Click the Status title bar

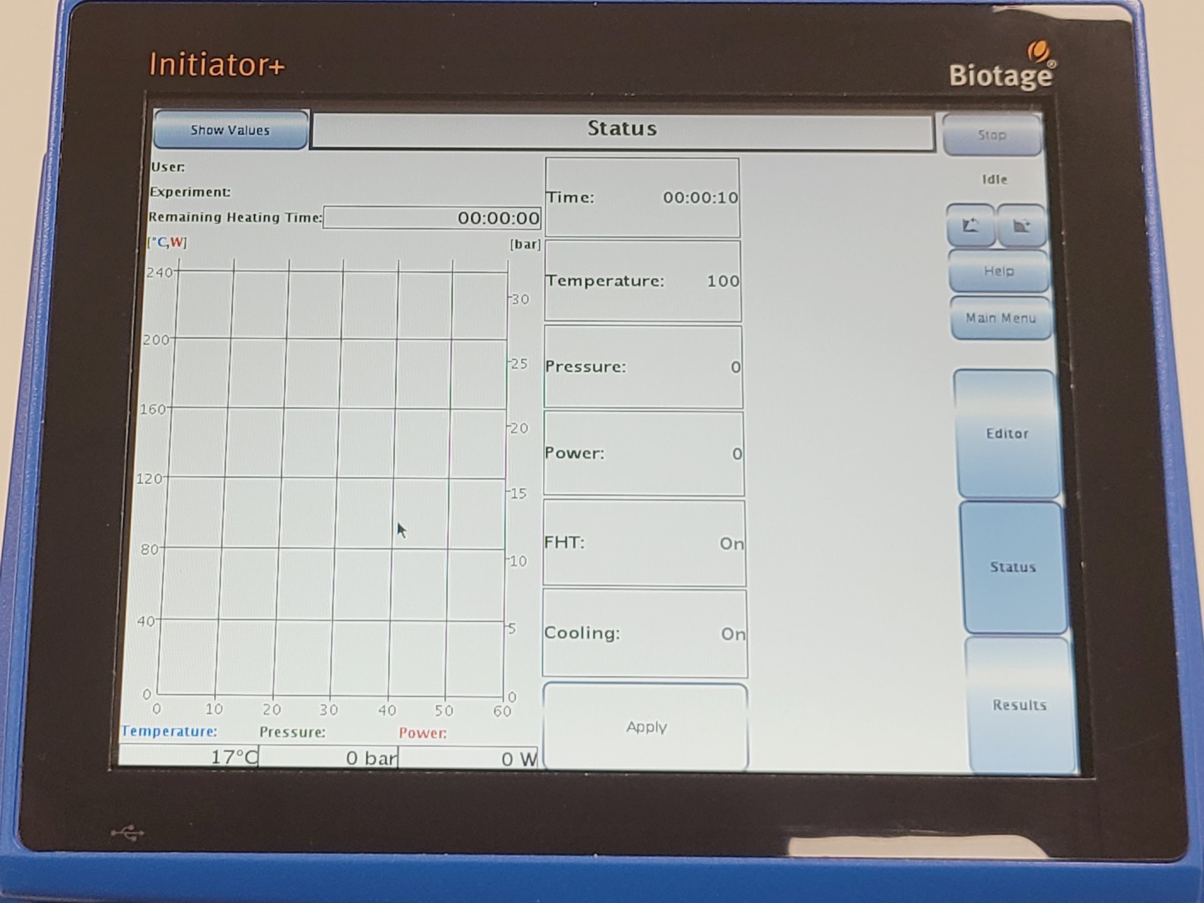[x=622, y=130]
